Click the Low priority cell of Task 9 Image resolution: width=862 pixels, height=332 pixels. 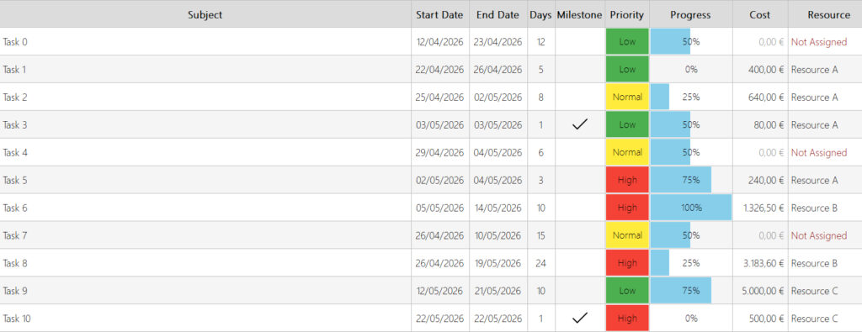(627, 291)
